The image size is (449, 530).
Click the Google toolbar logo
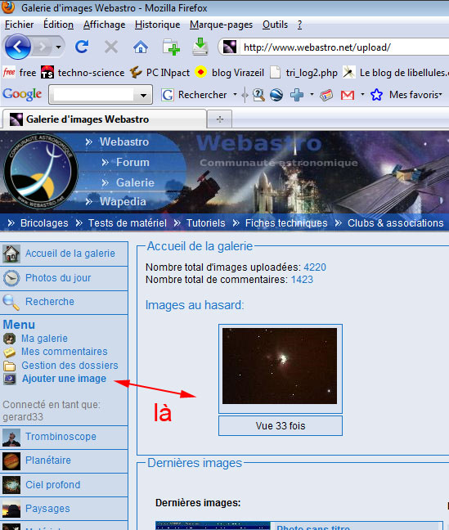[x=22, y=94]
